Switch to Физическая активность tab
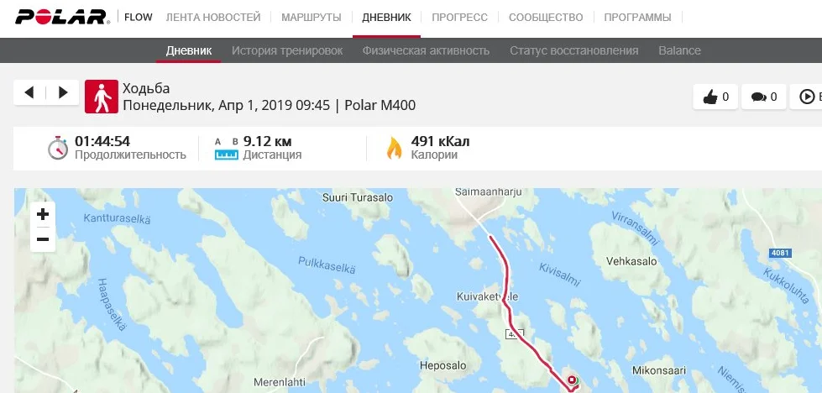Viewport: 822px width, 393px height. pyautogui.click(x=426, y=51)
